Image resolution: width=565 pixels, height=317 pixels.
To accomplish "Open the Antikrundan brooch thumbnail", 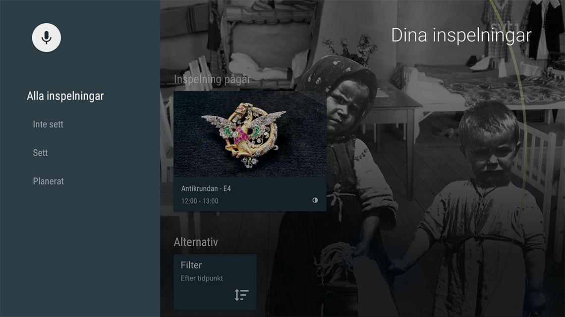I will pyautogui.click(x=250, y=134).
